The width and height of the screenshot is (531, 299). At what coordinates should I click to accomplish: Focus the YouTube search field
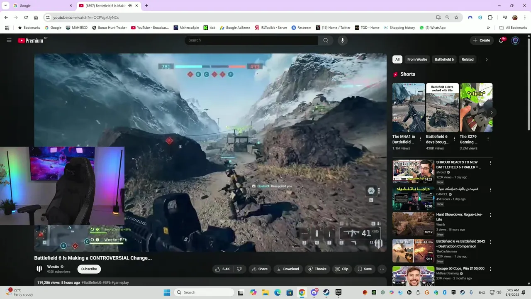(251, 40)
